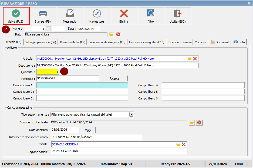Screen dimensions: 253x168
Task: Click into the Campo libero 5 field
Action: (203, 92)
